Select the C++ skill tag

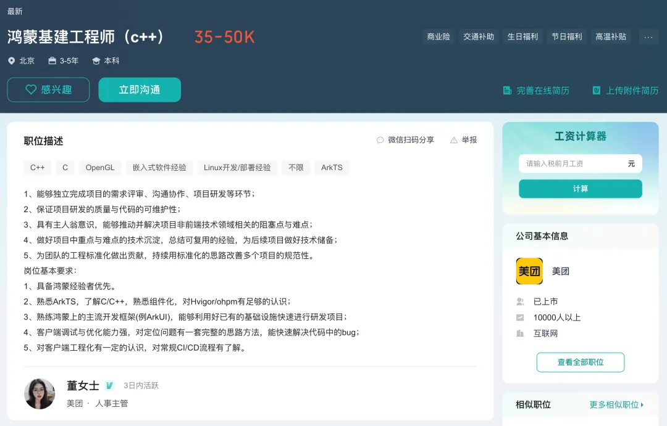click(38, 168)
